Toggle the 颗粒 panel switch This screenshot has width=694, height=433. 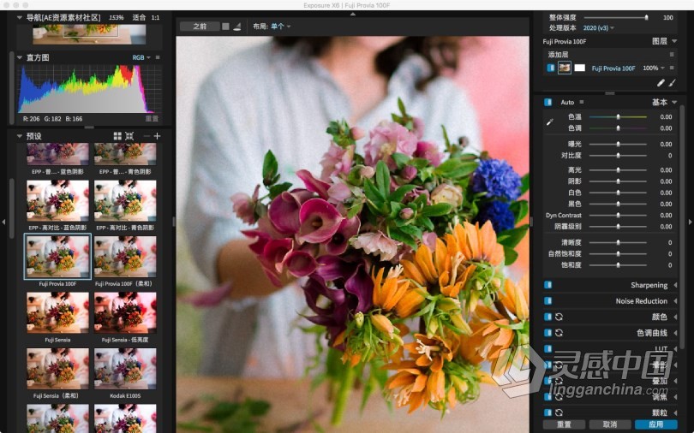point(548,412)
